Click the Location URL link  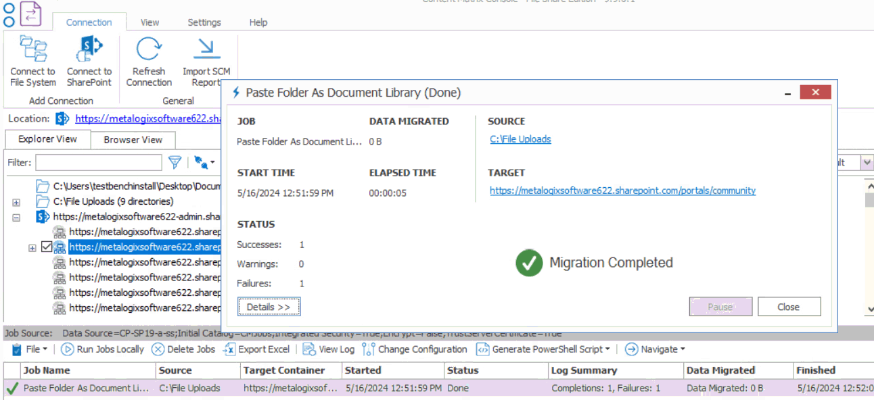tap(148, 119)
